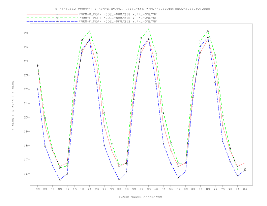Click x-axis forecast hour label 03
Viewport: 267px width, 206px height.
click(x=45, y=189)
